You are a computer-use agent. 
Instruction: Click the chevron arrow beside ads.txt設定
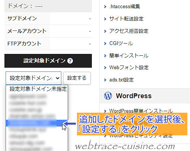click(105, 80)
